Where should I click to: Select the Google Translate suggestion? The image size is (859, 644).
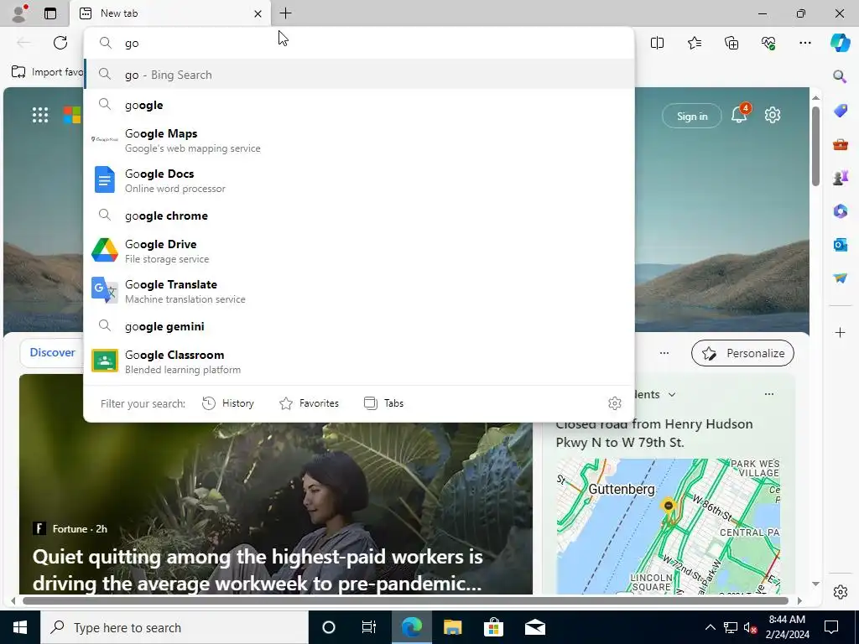coord(359,291)
